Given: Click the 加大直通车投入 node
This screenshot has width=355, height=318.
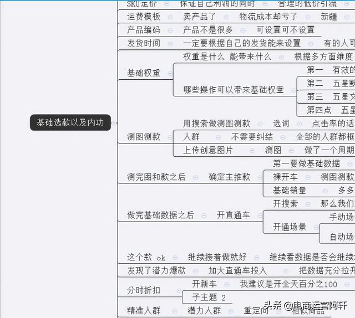Looking at the screenshot, I should [237, 270].
